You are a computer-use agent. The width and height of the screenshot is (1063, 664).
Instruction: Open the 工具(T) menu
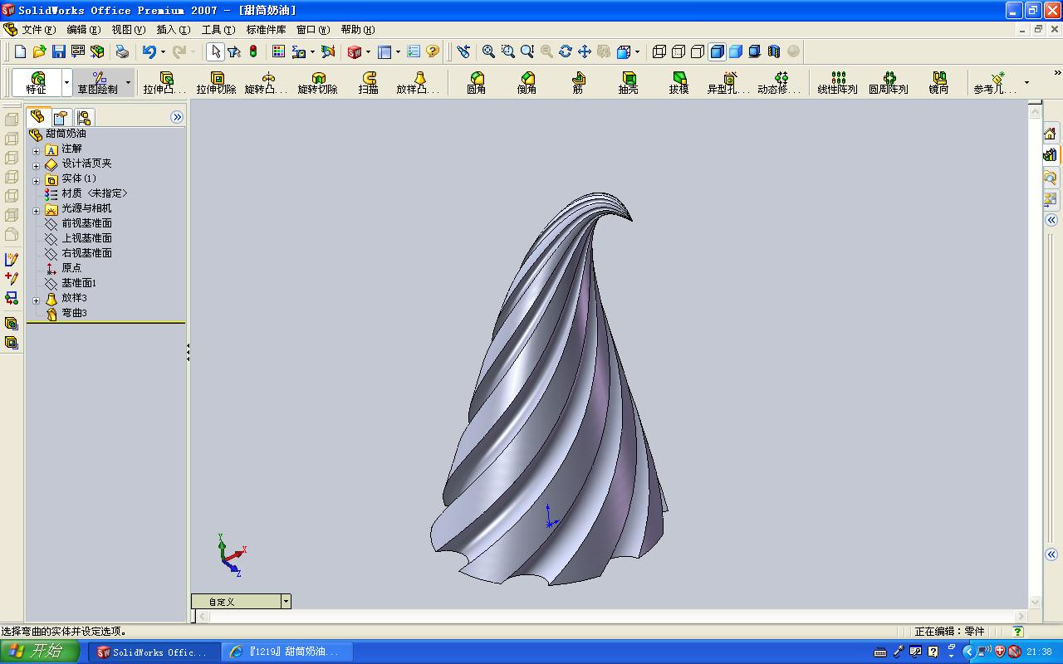(218, 30)
